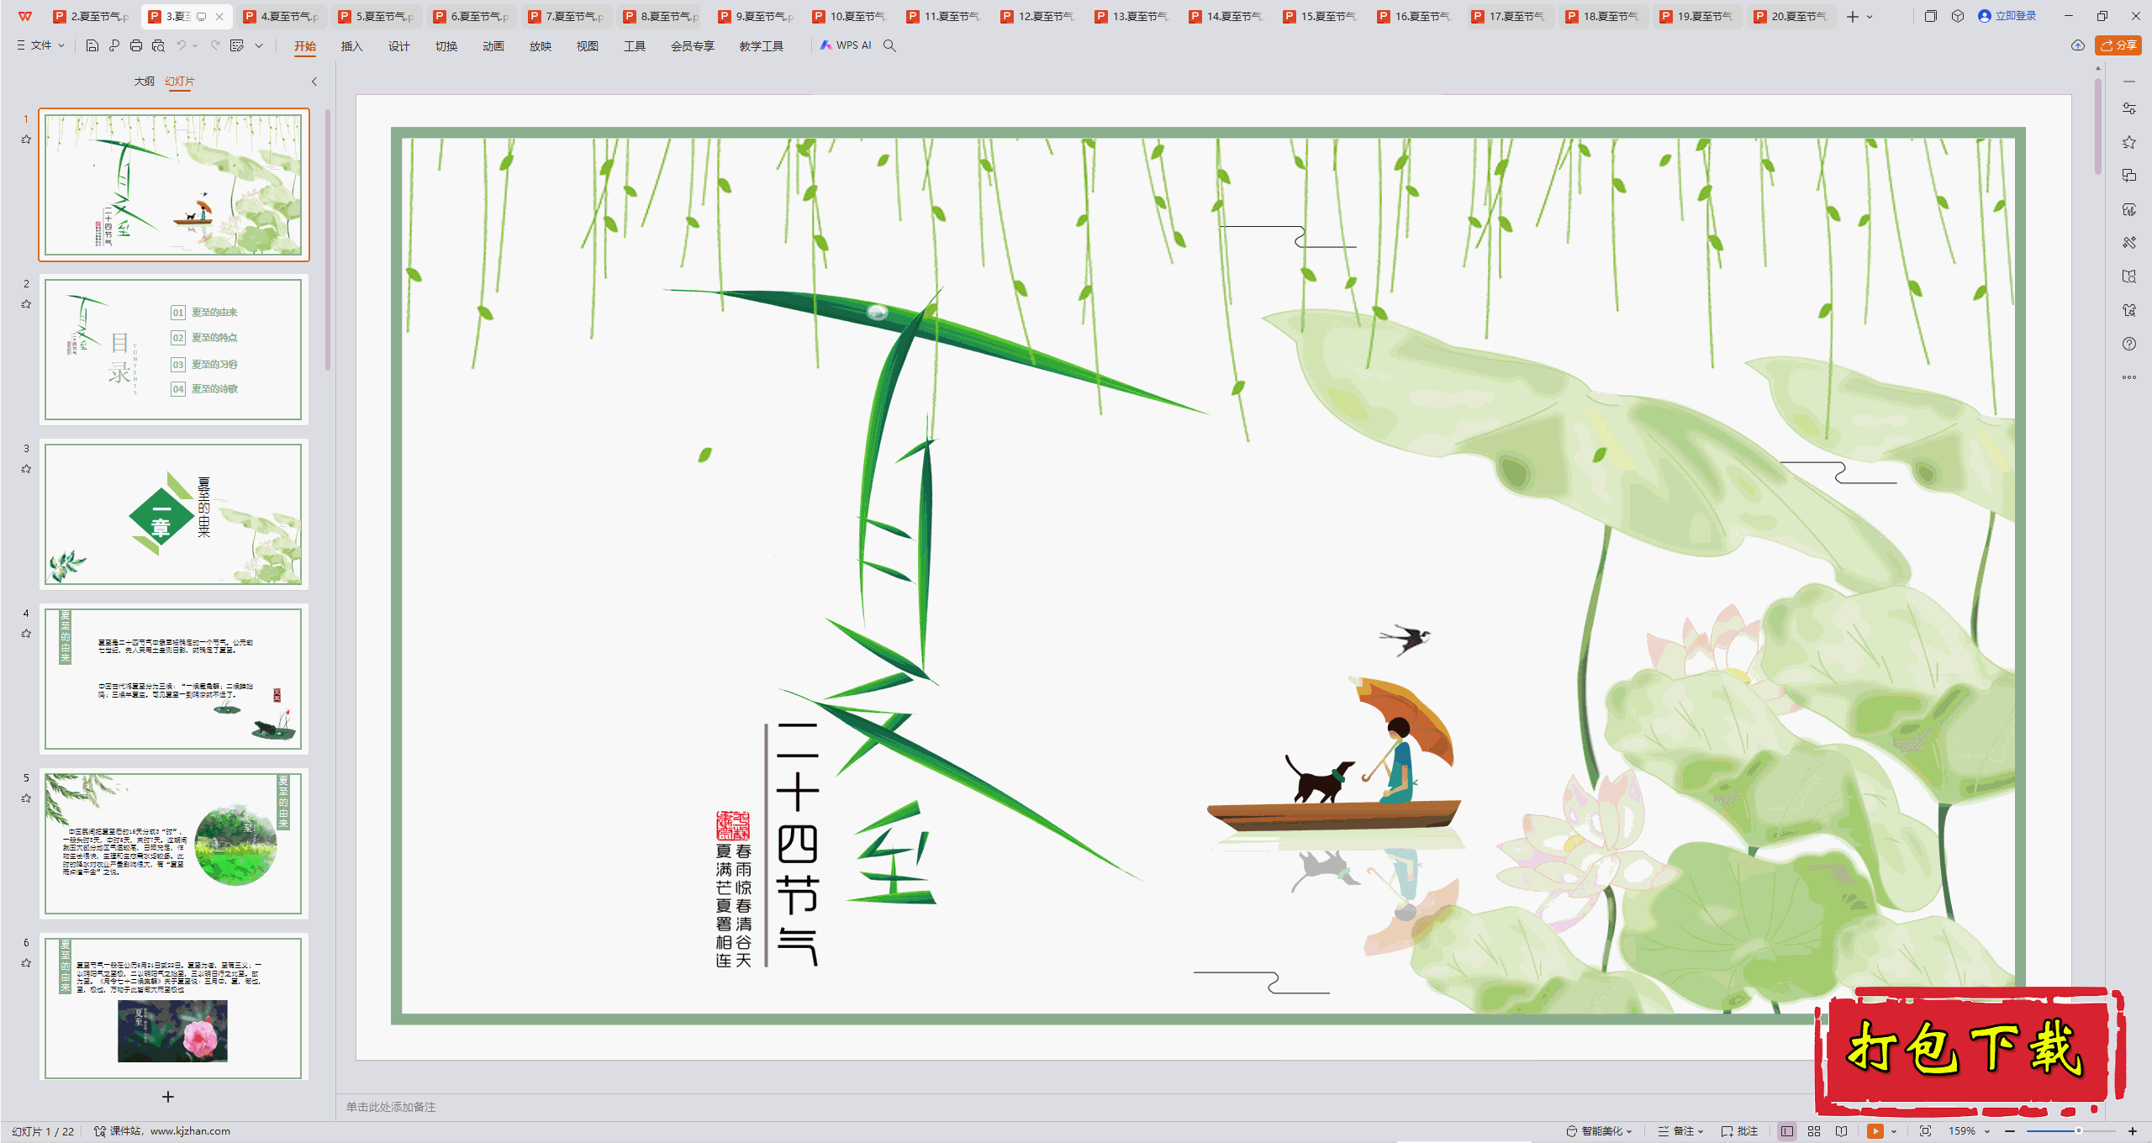This screenshot has height=1143, width=2152.
Task: Click the new tab plus icon
Action: pos(1853,16)
